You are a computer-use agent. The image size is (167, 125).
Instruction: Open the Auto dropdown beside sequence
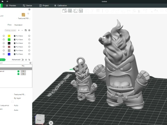[16, 106]
